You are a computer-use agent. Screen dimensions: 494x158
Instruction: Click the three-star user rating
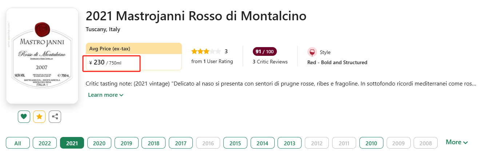pyautogui.click(x=206, y=51)
